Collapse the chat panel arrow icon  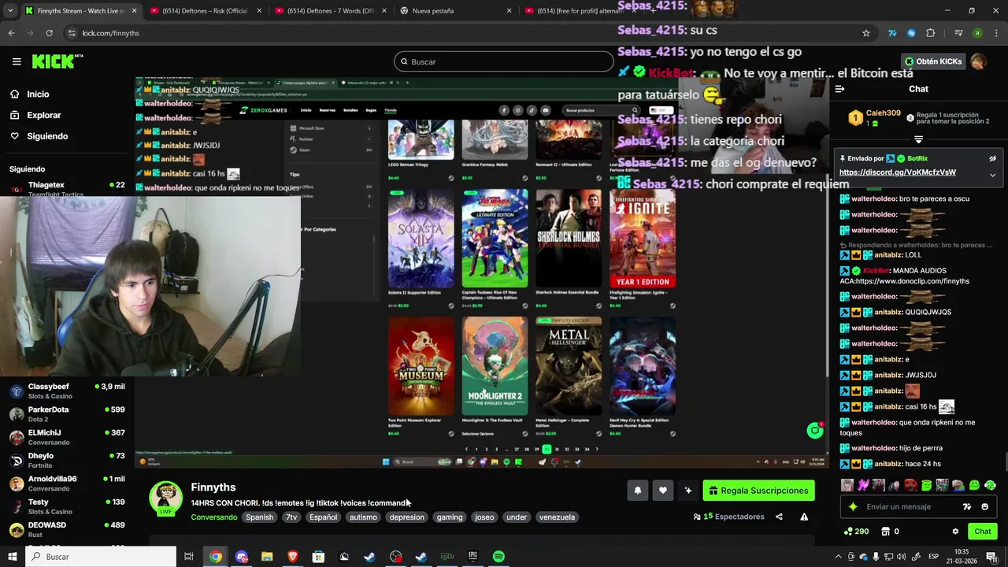click(x=839, y=89)
